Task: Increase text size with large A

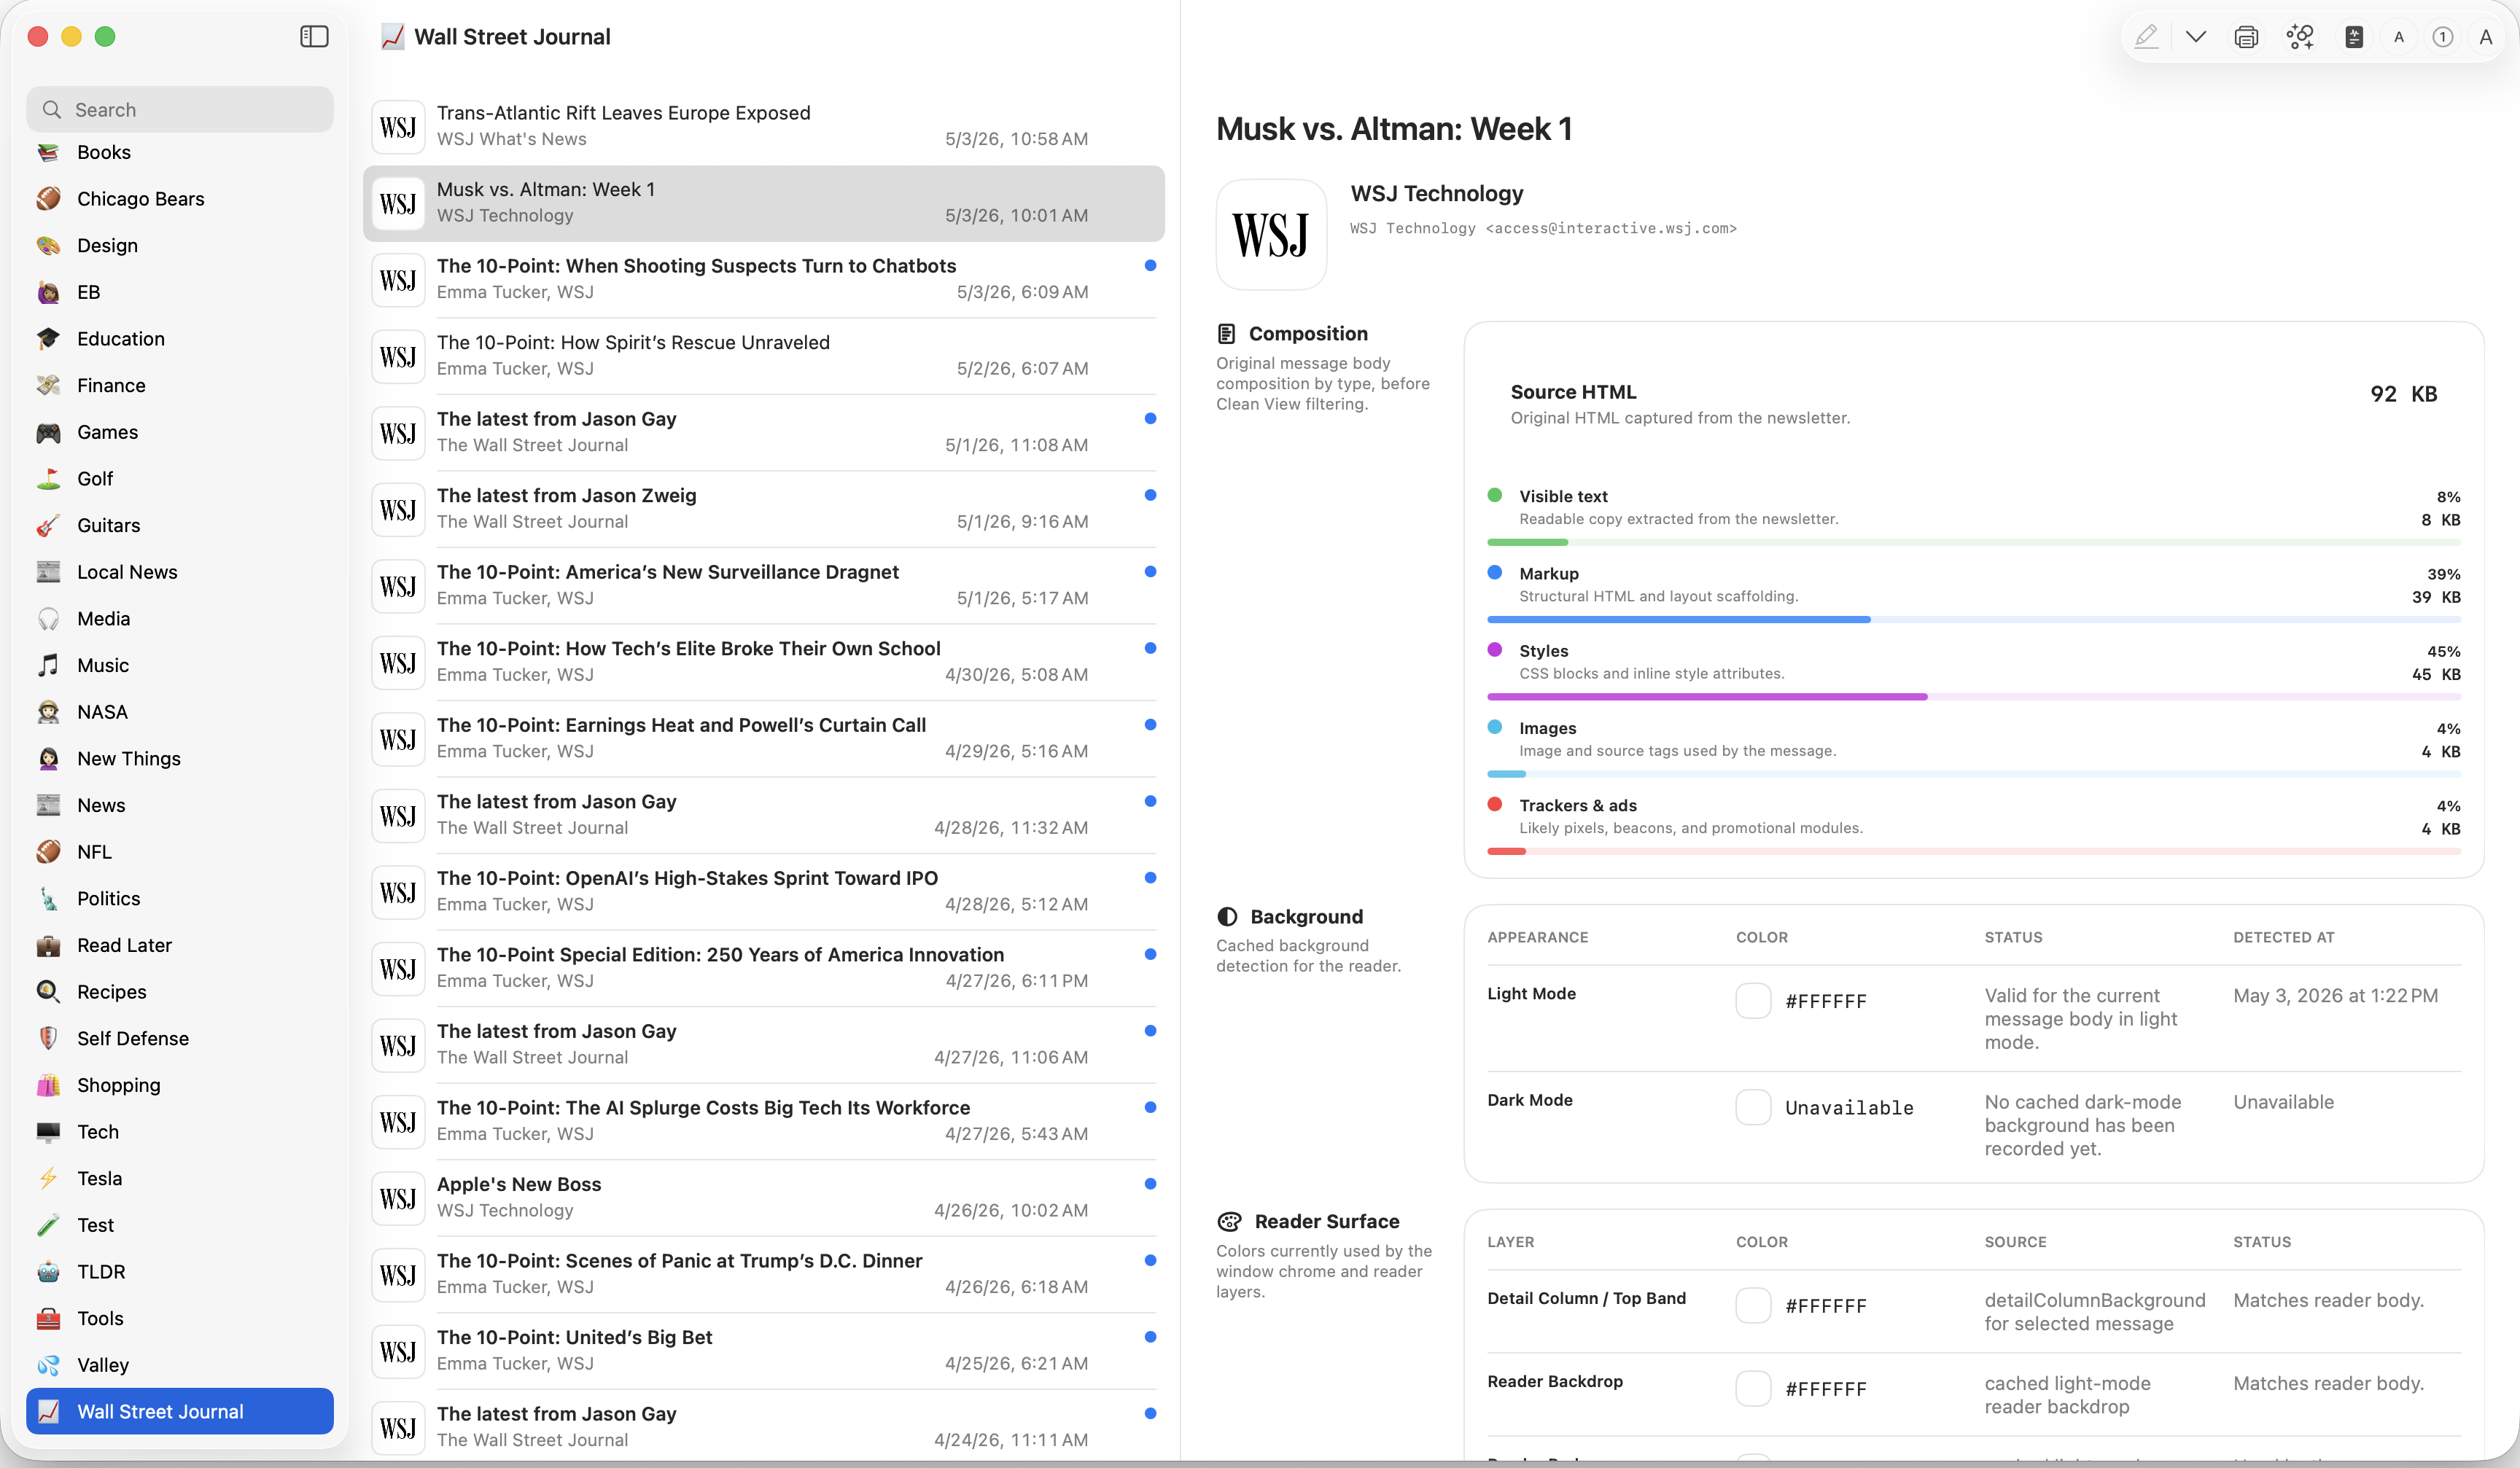Action: pos(2486,37)
